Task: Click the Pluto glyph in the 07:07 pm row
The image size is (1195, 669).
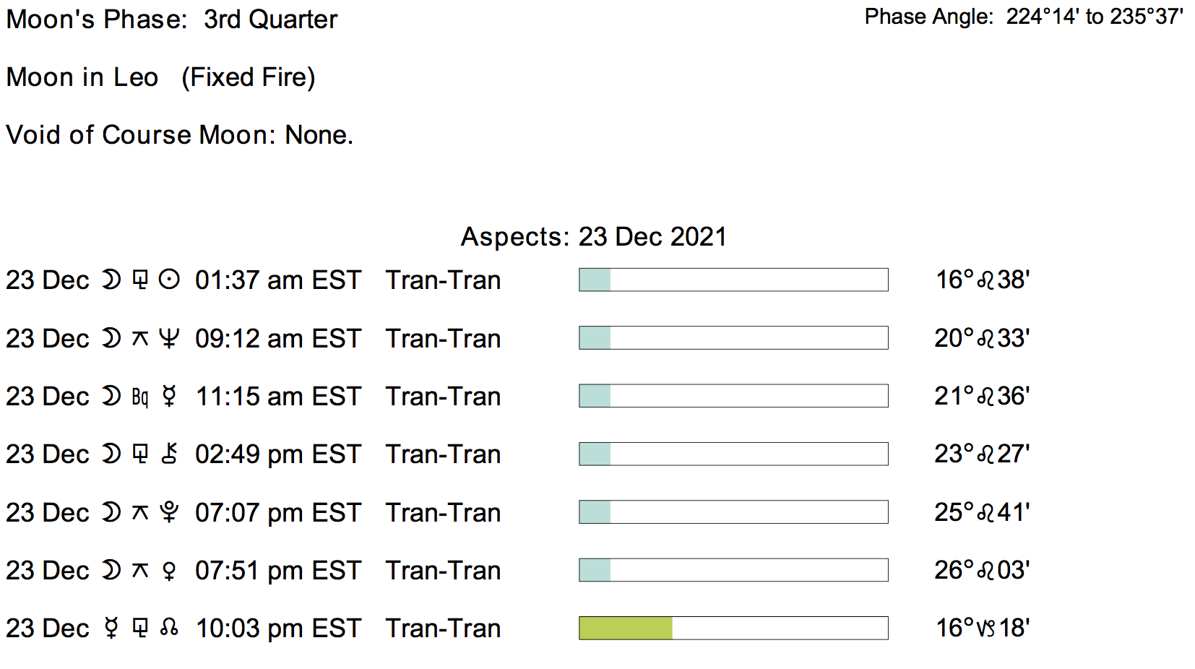Action: tap(169, 512)
